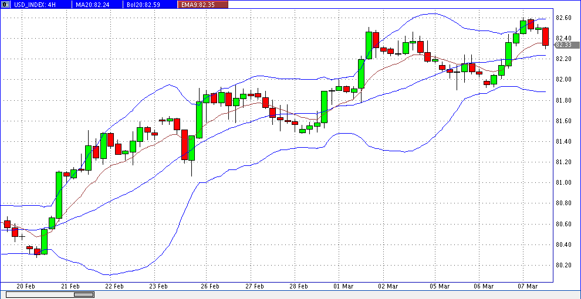The image size is (581, 299).
Task: Click the 81.60 price axis label
Action: click(x=563, y=121)
